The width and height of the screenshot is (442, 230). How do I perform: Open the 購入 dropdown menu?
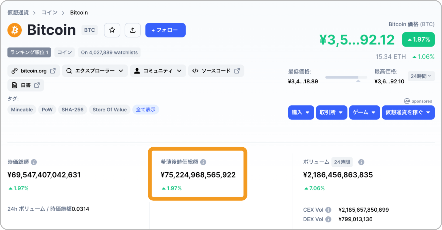click(301, 112)
